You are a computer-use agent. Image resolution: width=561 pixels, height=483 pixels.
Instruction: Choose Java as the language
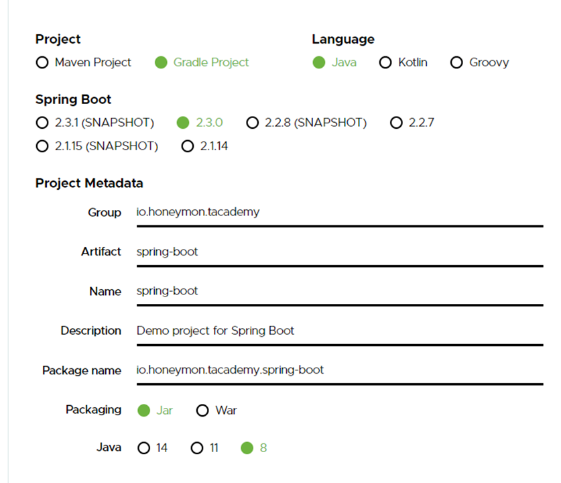coord(319,62)
